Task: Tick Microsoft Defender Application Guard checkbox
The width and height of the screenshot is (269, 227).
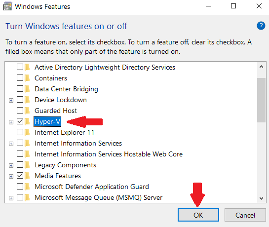Action: coord(20,187)
